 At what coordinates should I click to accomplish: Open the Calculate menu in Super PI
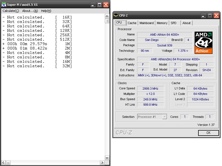pyautogui.click(x=11, y=11)
